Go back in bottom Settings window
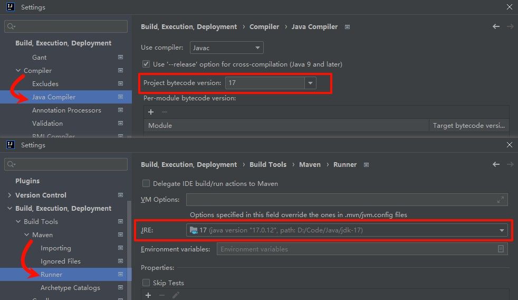Viewport: 518px width, 300px height. coord(496,164)
